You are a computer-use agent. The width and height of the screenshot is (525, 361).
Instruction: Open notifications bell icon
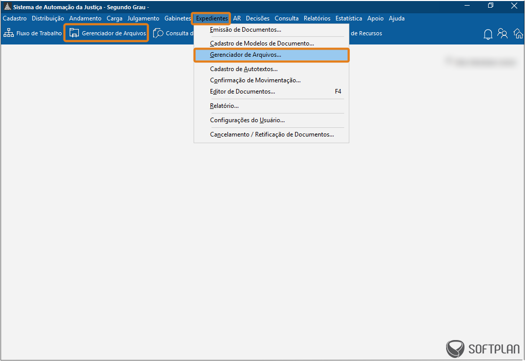[488, 34]
